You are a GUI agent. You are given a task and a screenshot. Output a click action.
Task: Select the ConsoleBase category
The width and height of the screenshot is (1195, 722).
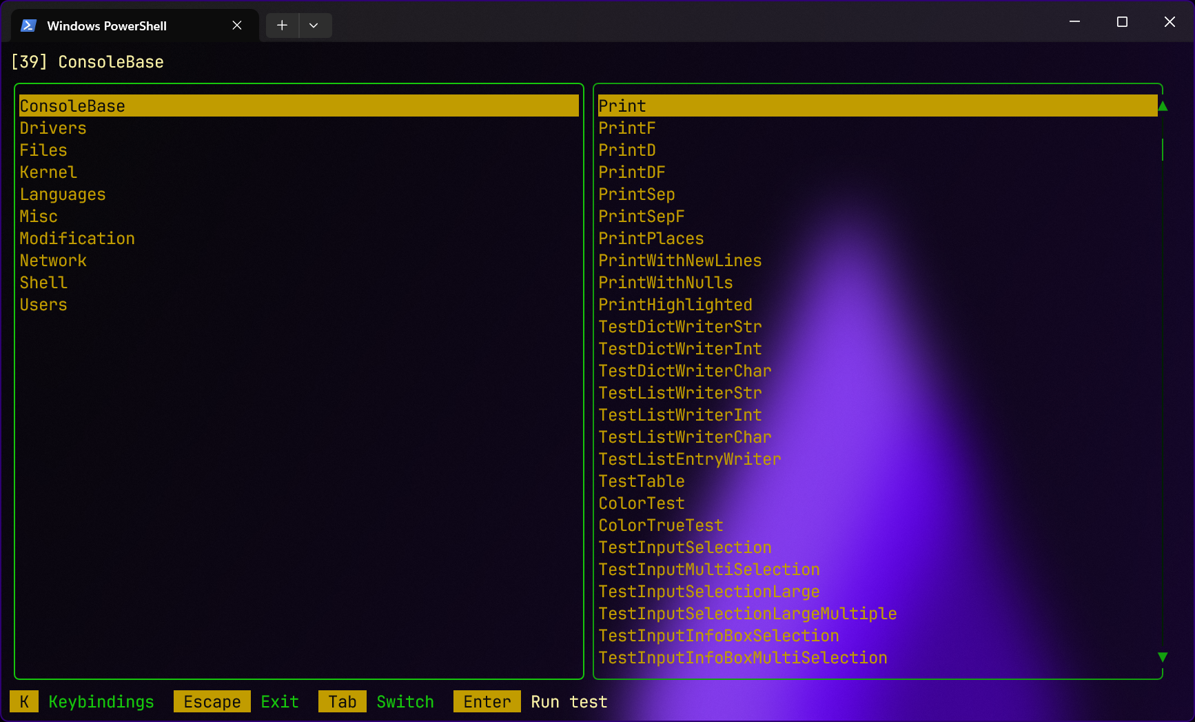point(299,106)
